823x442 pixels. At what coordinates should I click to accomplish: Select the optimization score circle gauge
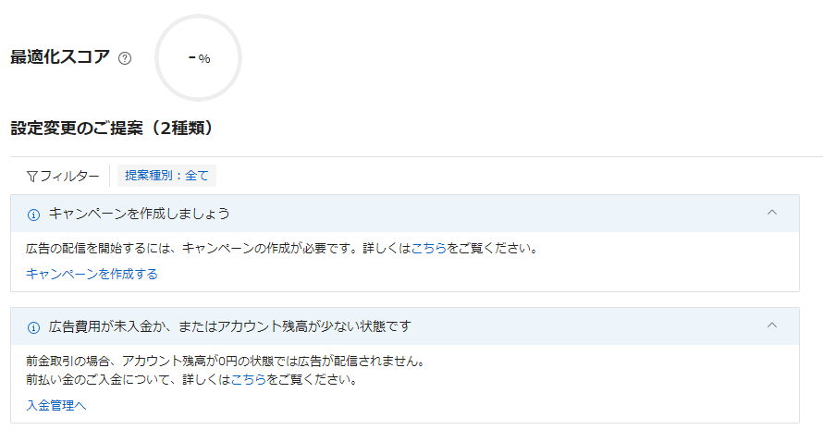(x=199, y=57)
